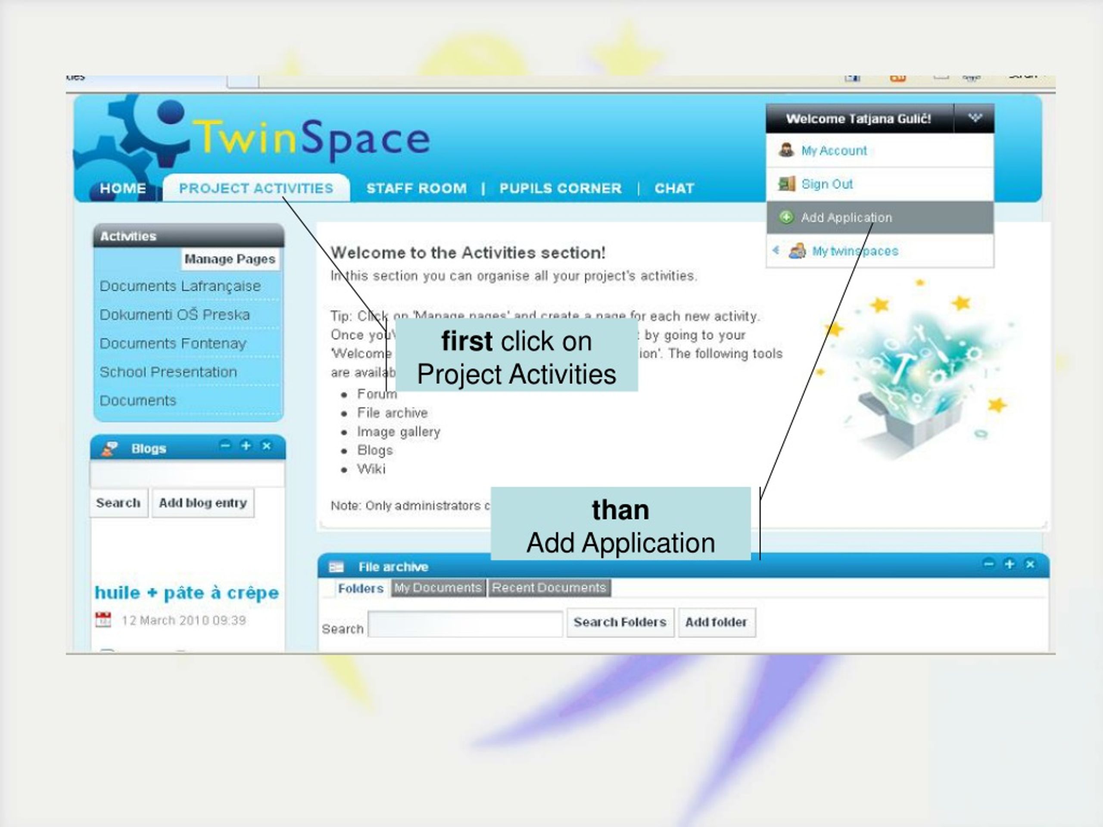Click the plus icon on Blogs panel
Screen dimensions: 1103x827
246,446
